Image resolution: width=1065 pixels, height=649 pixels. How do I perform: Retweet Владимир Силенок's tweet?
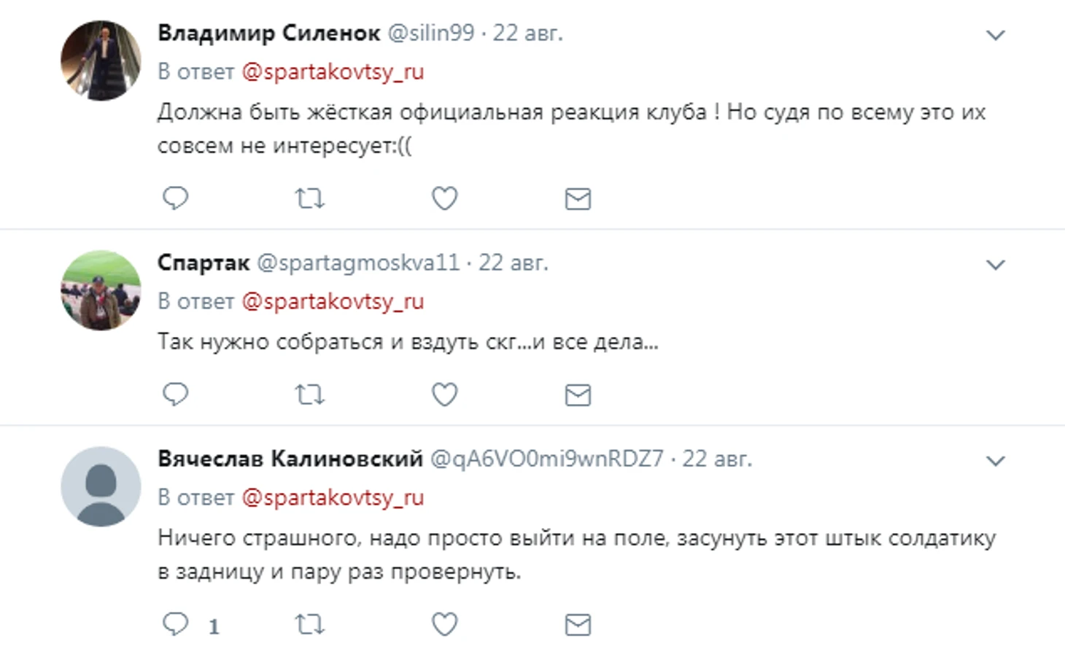309,198
